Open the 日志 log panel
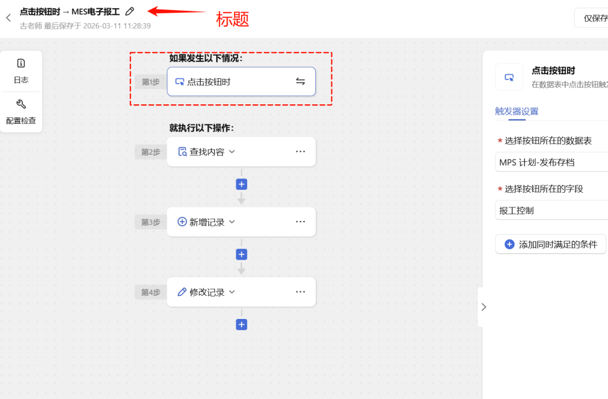This screenshot has height=399, width=608. click(21, 71)
